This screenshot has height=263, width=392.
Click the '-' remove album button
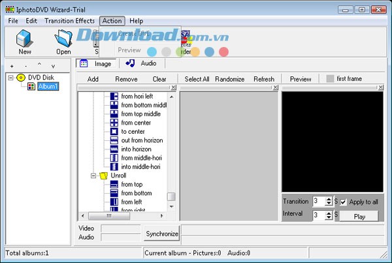point(25,67)
